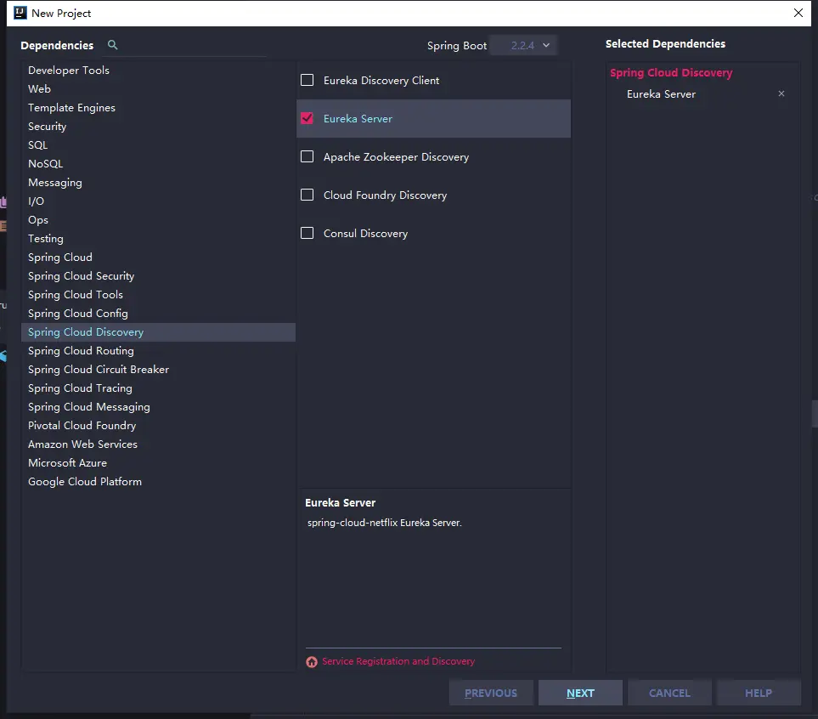Select Spring Cloud Circuit Breaker category
The width and height of the screenshot is (818, 719).
(159, 370)
